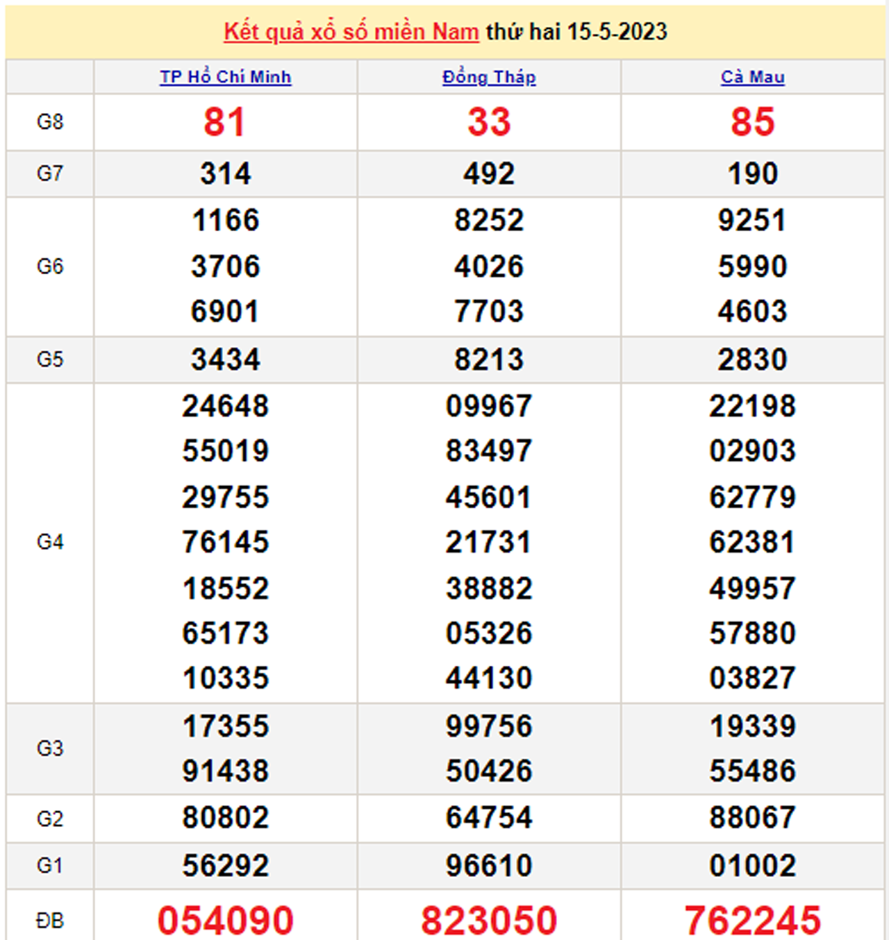Screen dimensions: 889x940
Task: Select the ĐB row label
Action: [50, 921]
